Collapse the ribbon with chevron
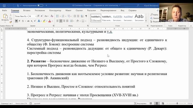 pyautogui.click(x=191, y=26)
